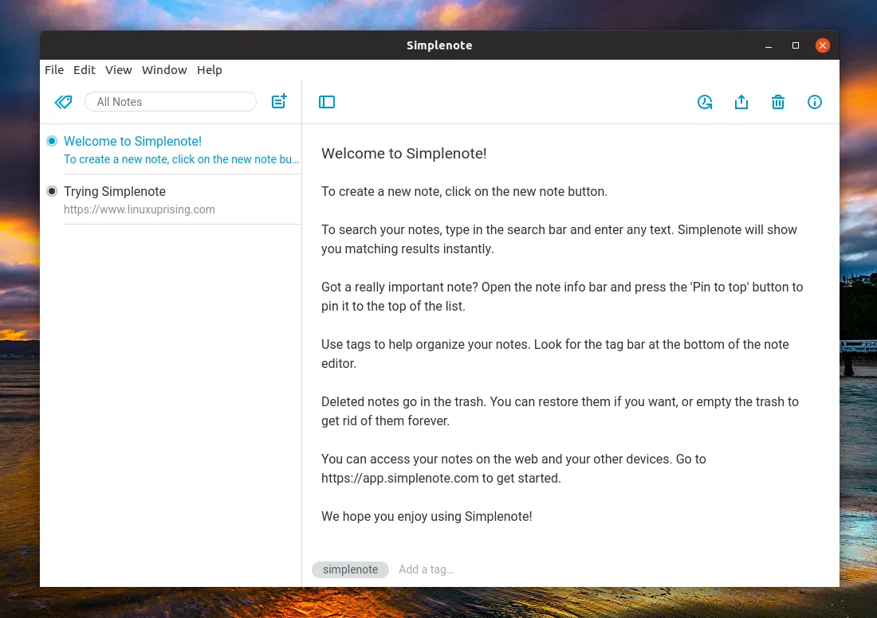
Task: Share the current note
Action: point(741,102)
